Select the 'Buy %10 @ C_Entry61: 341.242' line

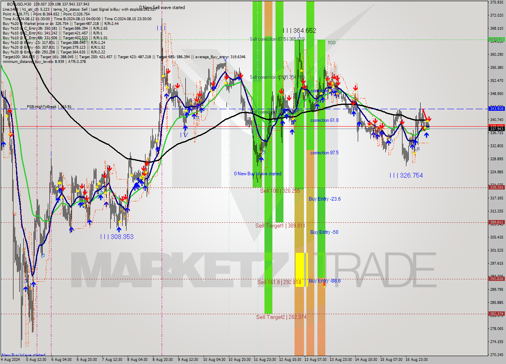coord(53,33)
